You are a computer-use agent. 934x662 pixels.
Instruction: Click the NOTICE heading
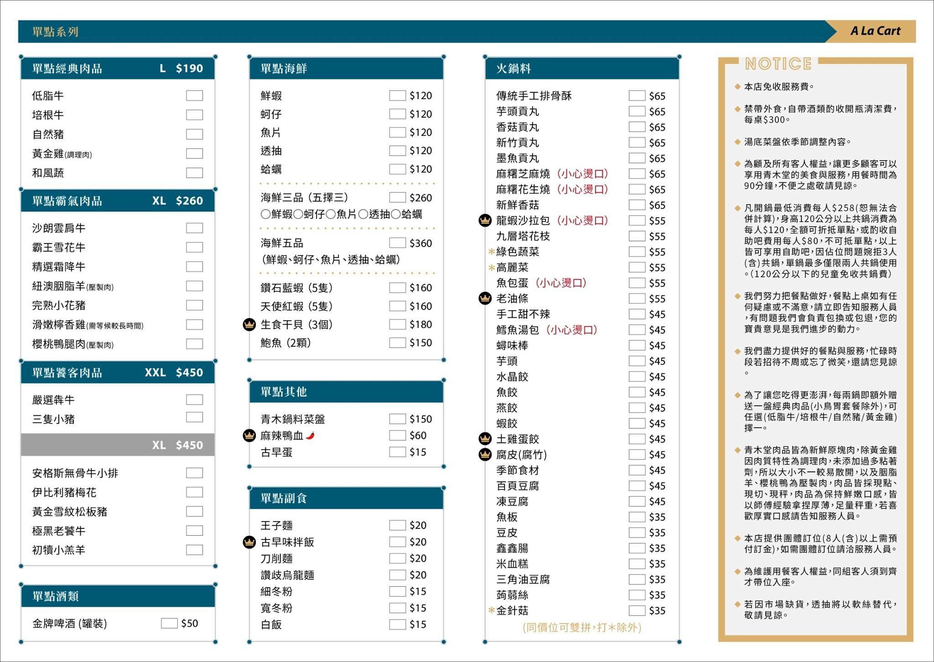click(x=778, y=63)
